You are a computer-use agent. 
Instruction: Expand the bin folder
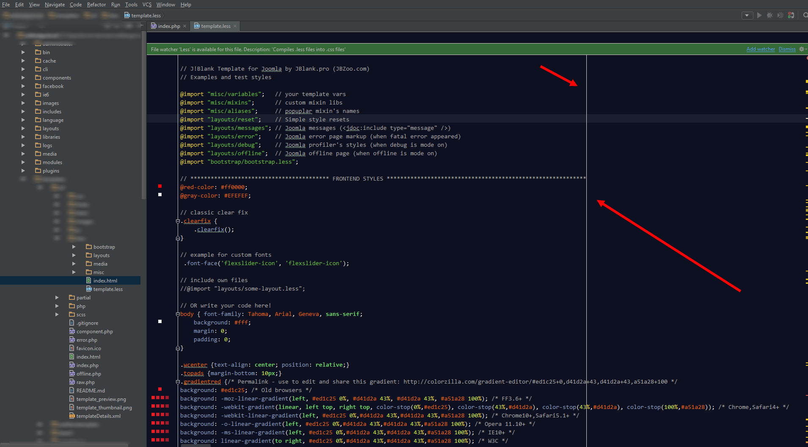pos(23,52)
